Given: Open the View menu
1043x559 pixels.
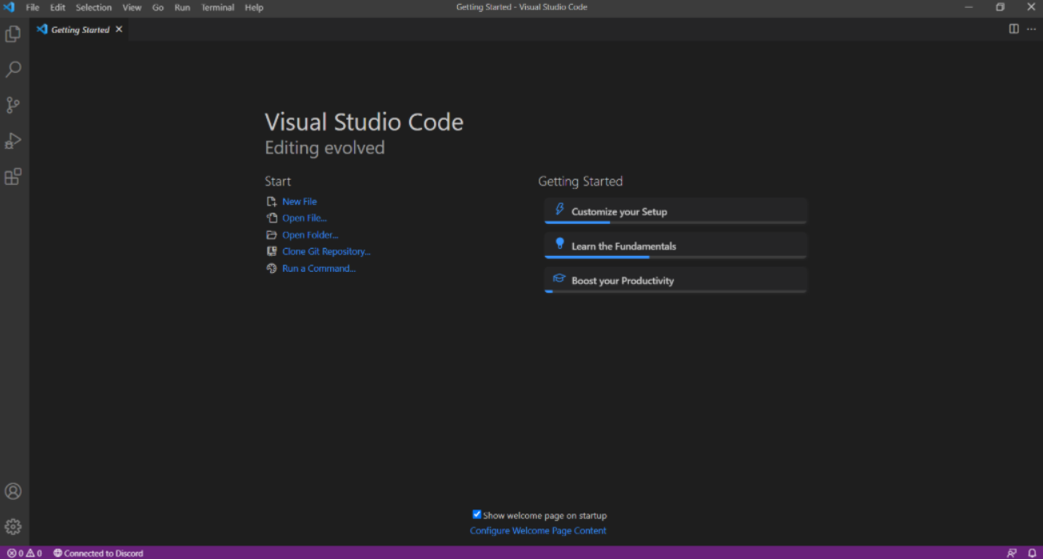Looking at the screenshot, I should pyautogui.click(x=132, y=7).
